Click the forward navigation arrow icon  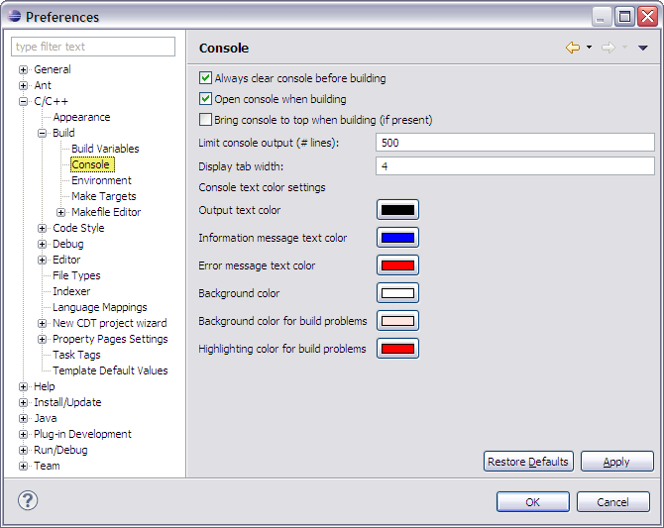[609, 48]
